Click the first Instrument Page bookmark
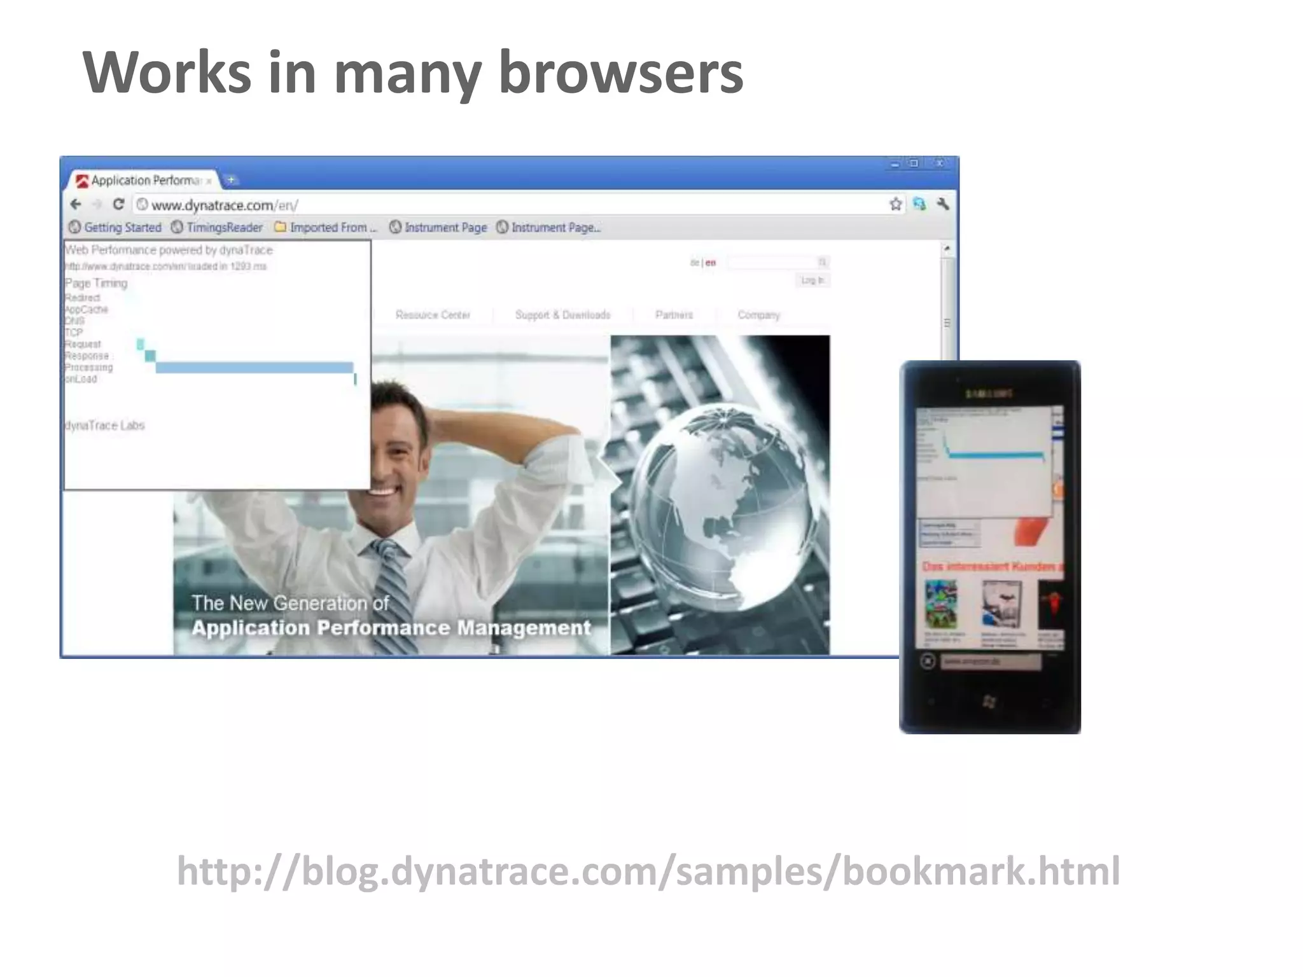Image resolution: width=1303 pixels, height=977 pixels. coord(438,227)
